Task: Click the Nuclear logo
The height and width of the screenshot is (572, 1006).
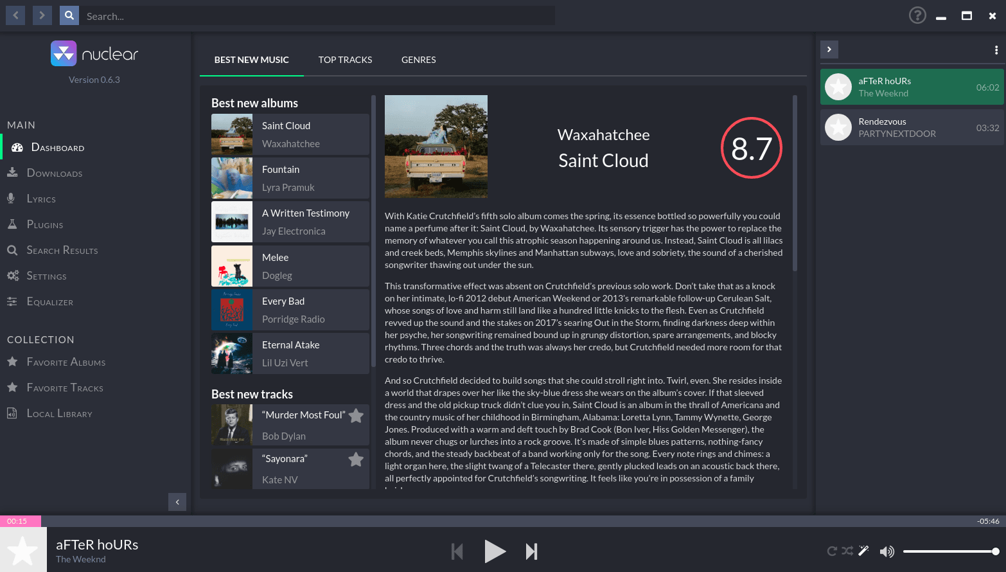Action: tap(94, 54)
